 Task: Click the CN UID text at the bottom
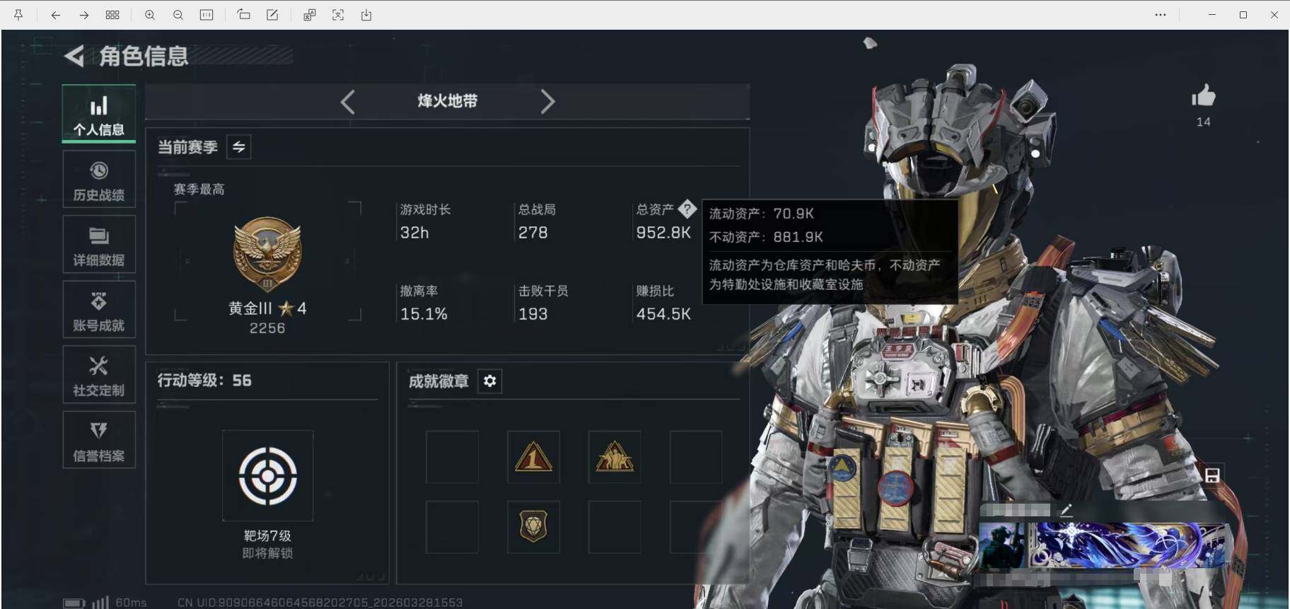pos(320,603)
